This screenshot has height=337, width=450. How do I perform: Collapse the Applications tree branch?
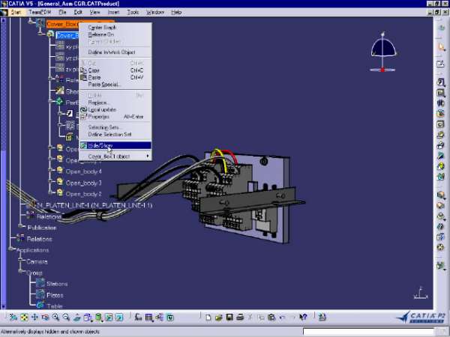pos(10,249)
